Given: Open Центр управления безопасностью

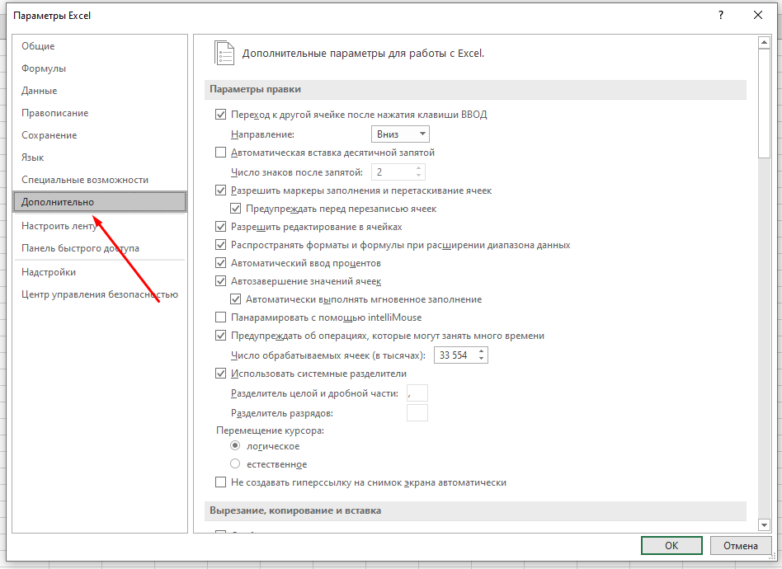Looking at the screenshot, I should coord(100,294).
